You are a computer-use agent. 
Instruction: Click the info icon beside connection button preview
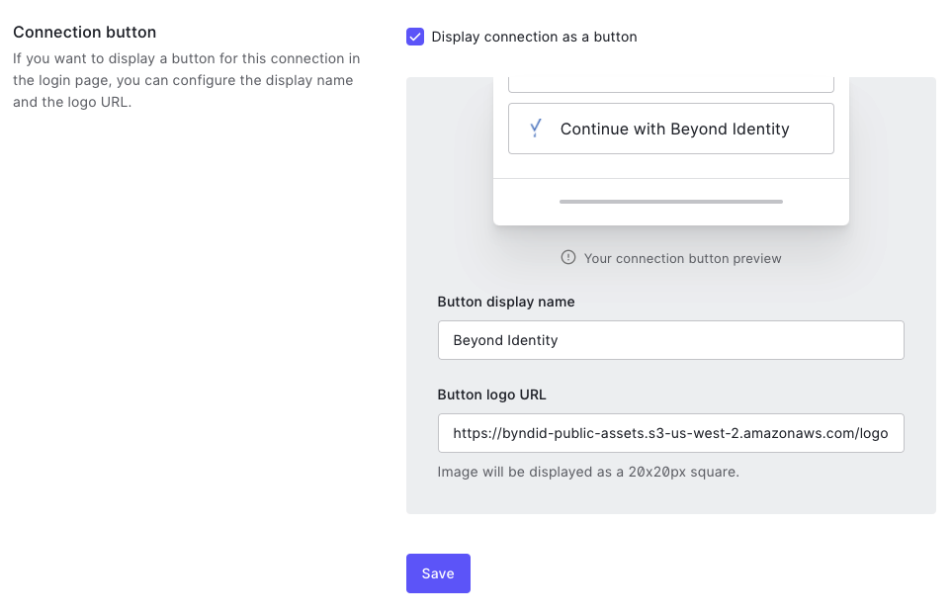568,257
